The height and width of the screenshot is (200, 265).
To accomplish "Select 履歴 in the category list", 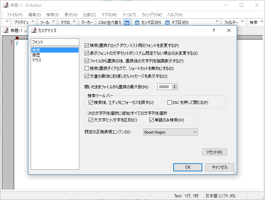I will (x=55, y=55).
